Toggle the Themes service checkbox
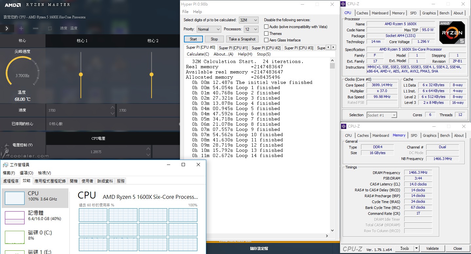Screen dimensions: 471x254 coord(266,34)
